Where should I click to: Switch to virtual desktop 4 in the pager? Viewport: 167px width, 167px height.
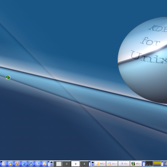84,164
